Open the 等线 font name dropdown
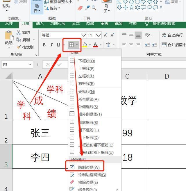The height and width of the screenshot is (191, 186). click(84, 35)
